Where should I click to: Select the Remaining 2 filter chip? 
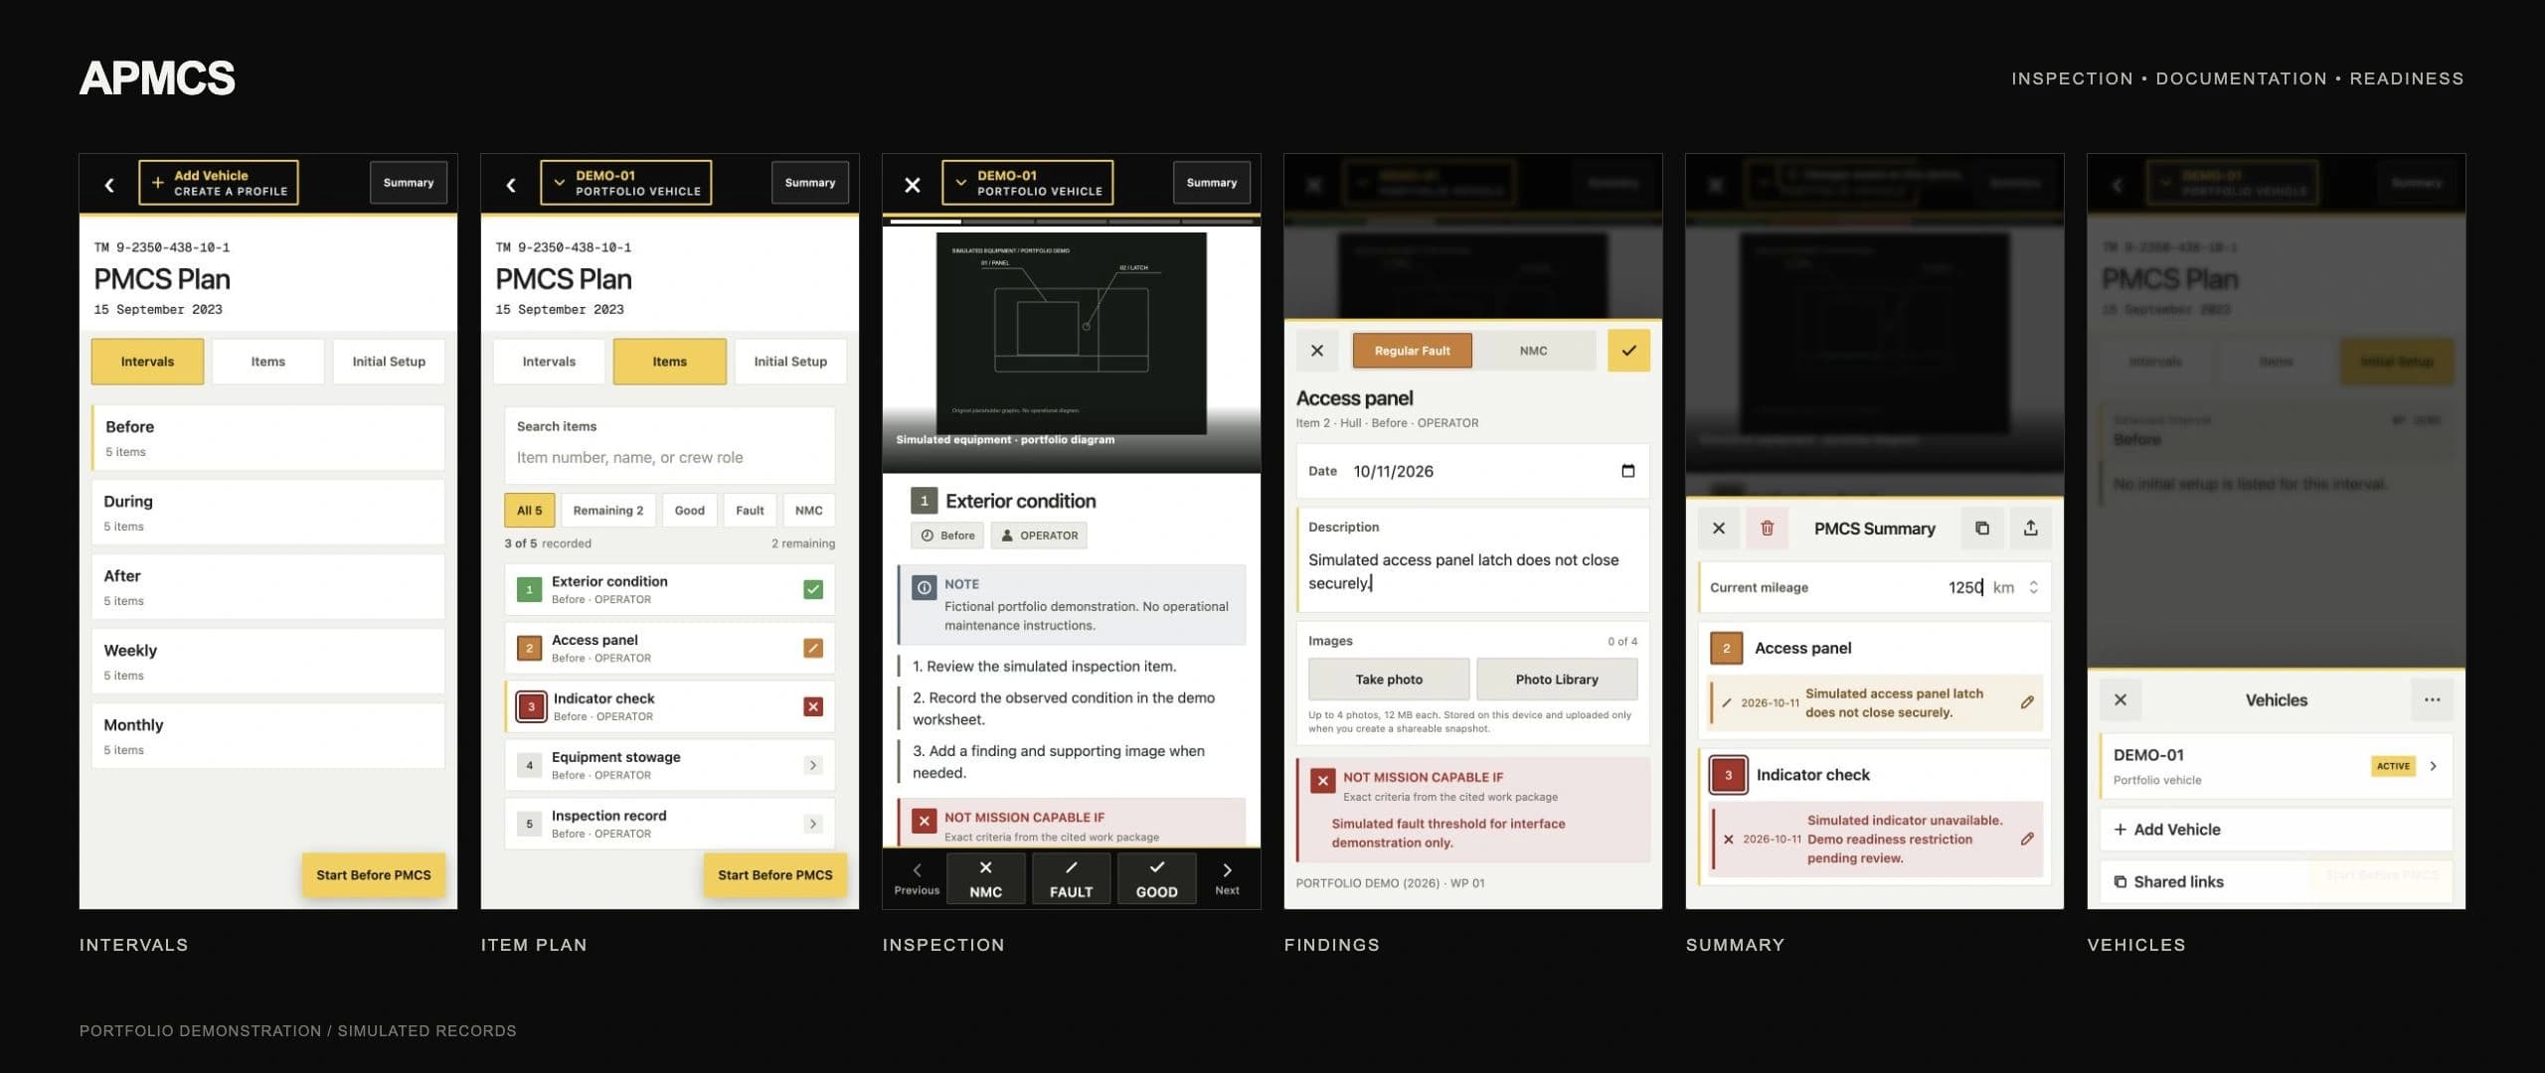pos(608,511)
